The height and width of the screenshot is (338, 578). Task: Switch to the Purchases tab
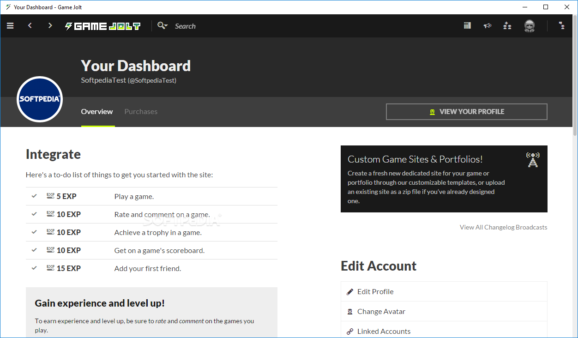point(141,111)
